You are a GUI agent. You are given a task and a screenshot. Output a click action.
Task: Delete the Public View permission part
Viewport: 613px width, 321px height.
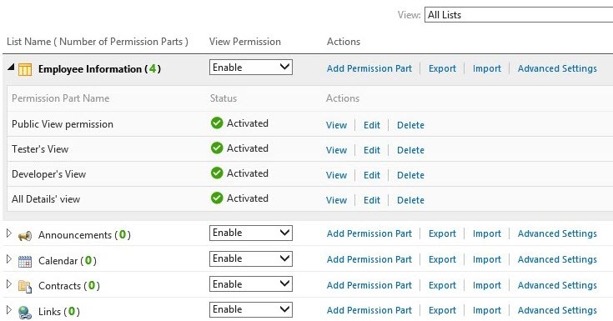410,125
